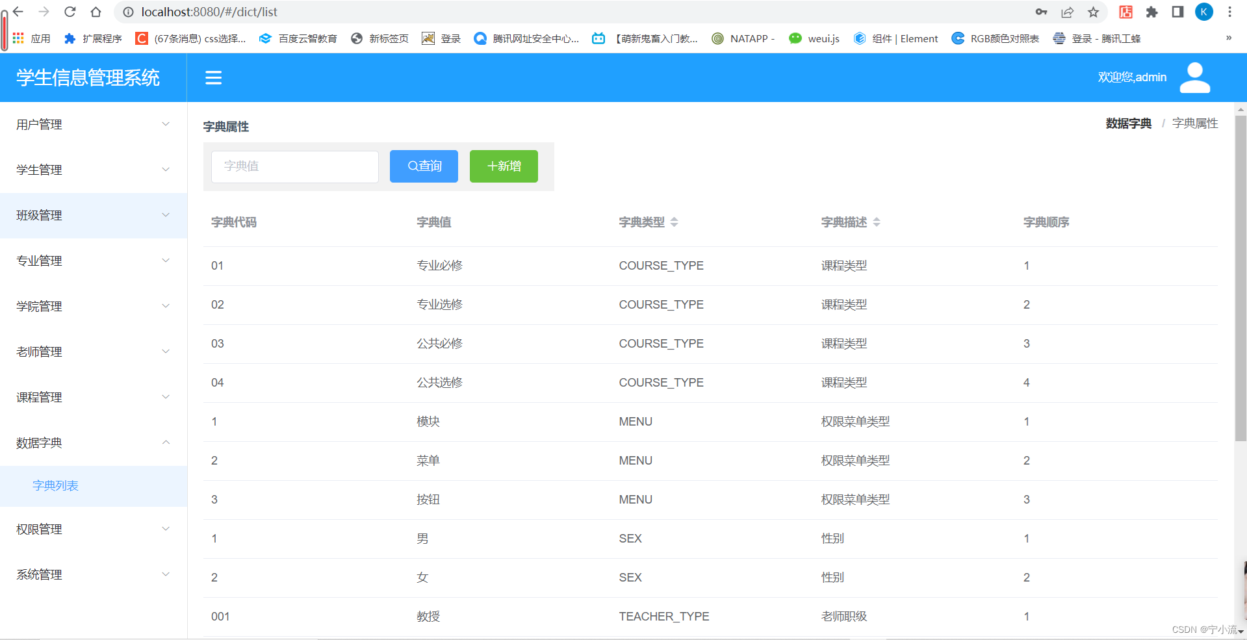The height and width of the screenshot is (640, 1247).
Task: Reload the page with the refresh icon
Action: (70, 12)
